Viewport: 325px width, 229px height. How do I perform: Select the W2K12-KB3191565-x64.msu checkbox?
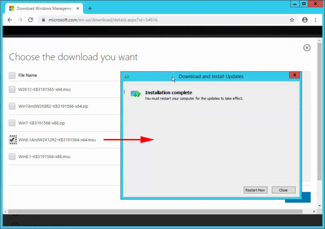pyautogui.click(x=12, y=89)
